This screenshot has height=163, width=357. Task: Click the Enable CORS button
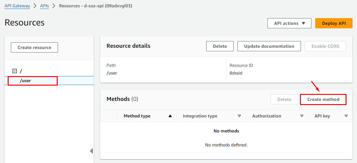coord(325,46)
